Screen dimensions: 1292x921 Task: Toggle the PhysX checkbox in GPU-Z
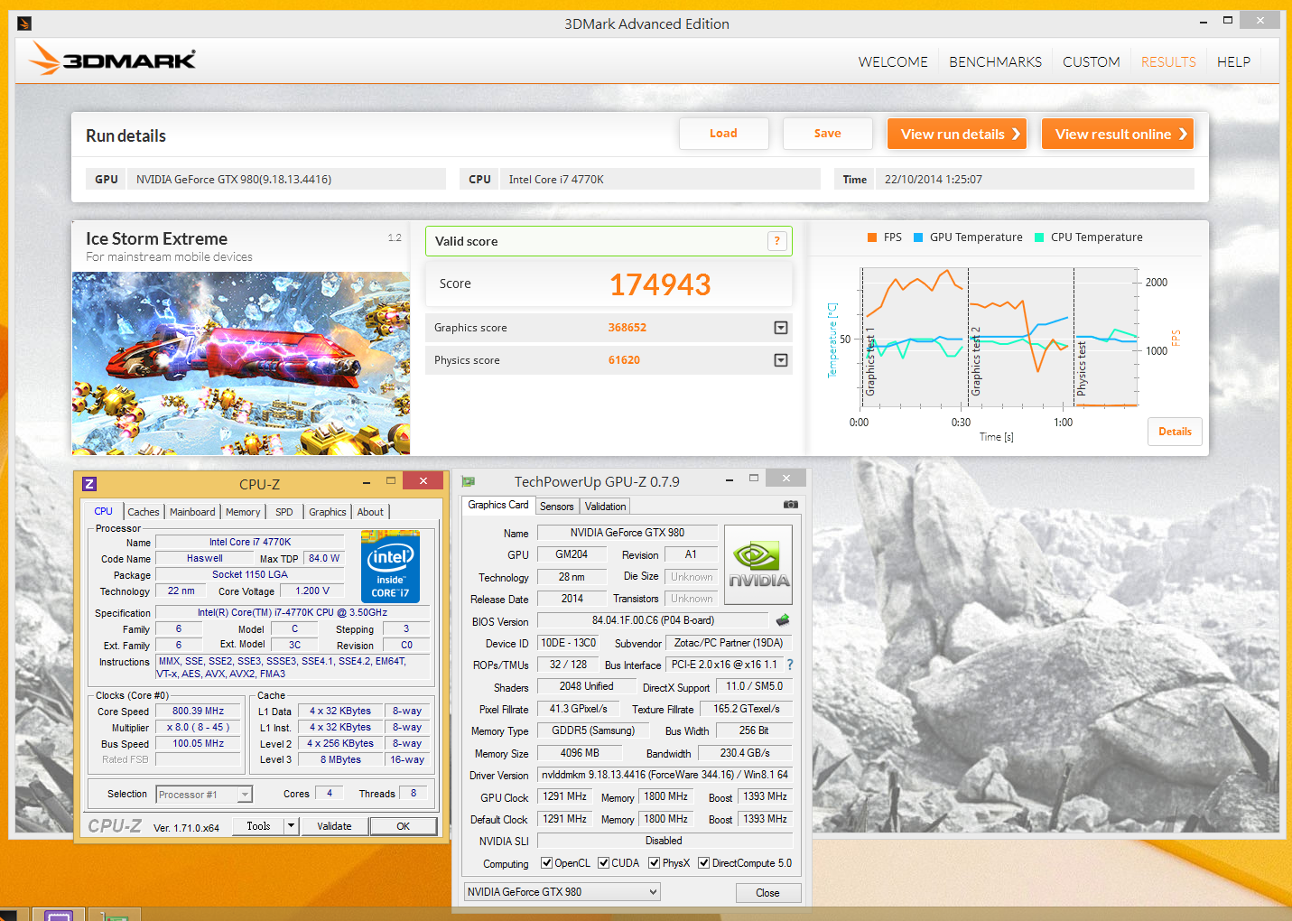pyautogui.click(x=654, y=863)
